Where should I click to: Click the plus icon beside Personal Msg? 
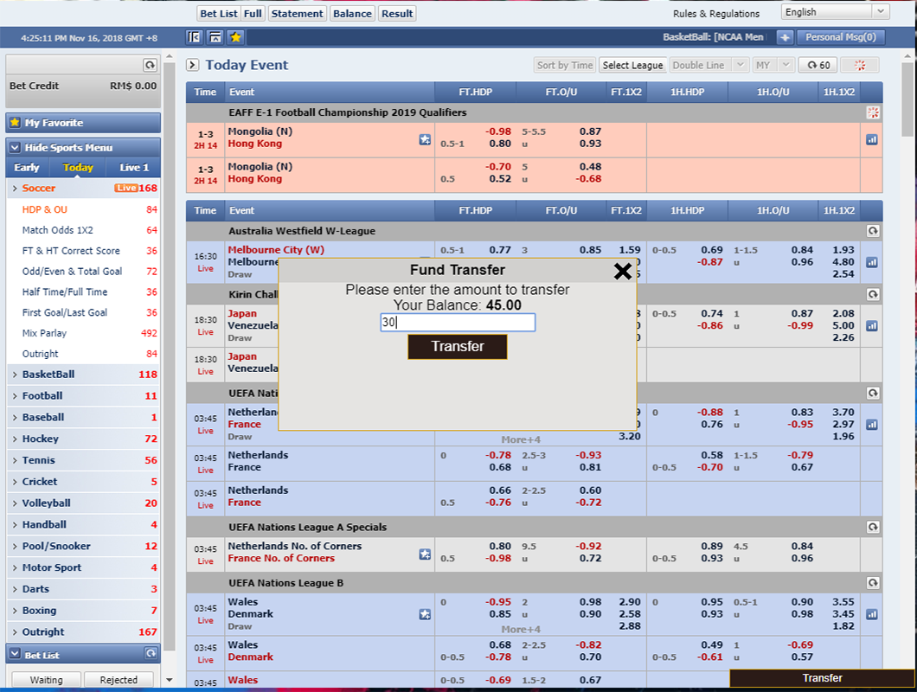784,37
